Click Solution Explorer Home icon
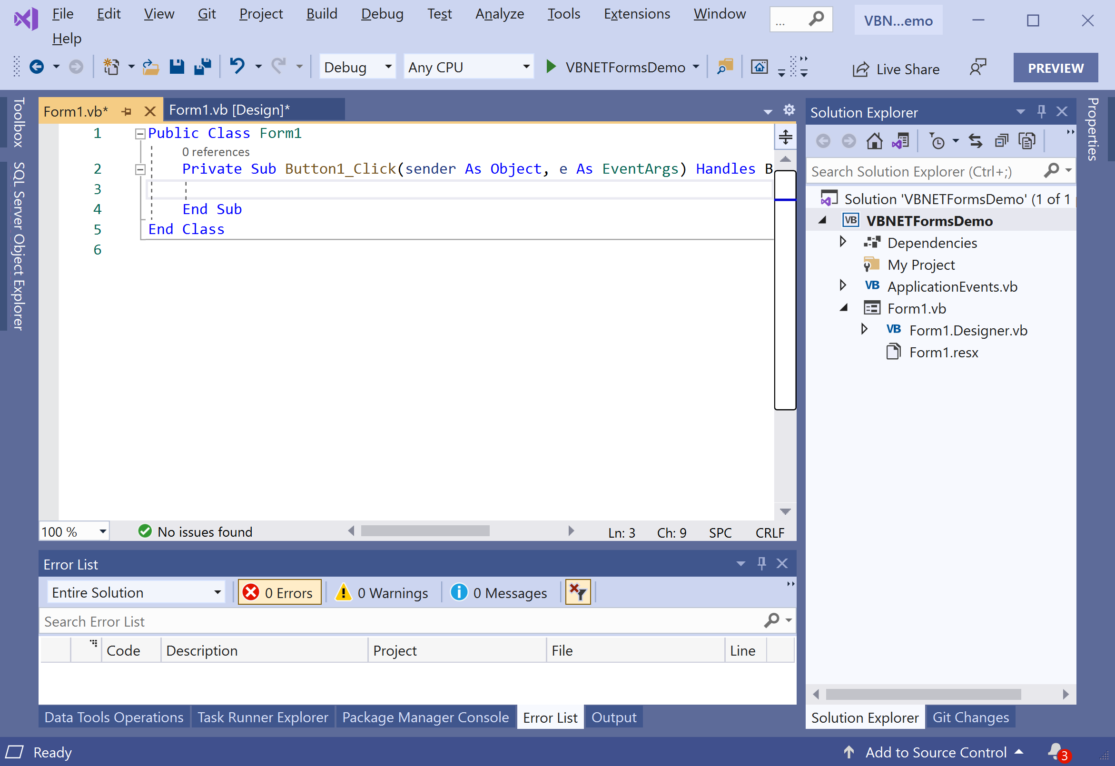 pyautogui.click(x=874, y=141)
